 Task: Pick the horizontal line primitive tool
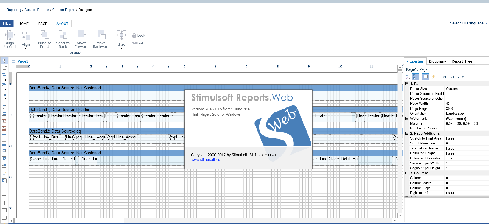coord(4,196)
